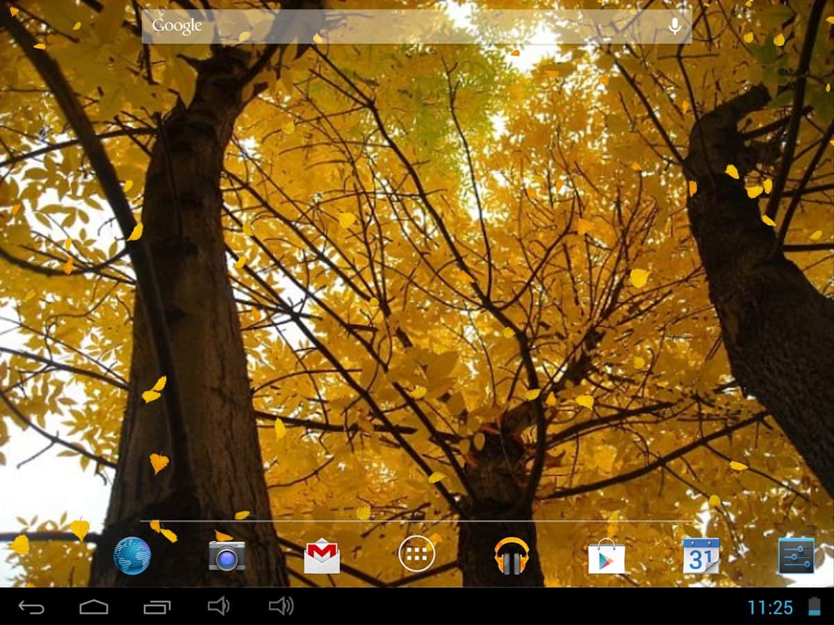This screenshot has height=625, width=834.
Task: Open the all apps drawer
Action: pos(417,554)
